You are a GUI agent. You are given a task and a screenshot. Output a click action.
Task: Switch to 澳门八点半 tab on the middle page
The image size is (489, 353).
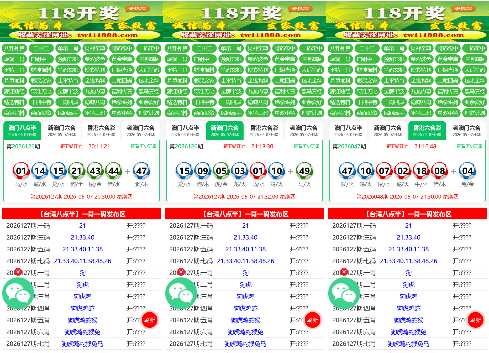tap(185, 131)
